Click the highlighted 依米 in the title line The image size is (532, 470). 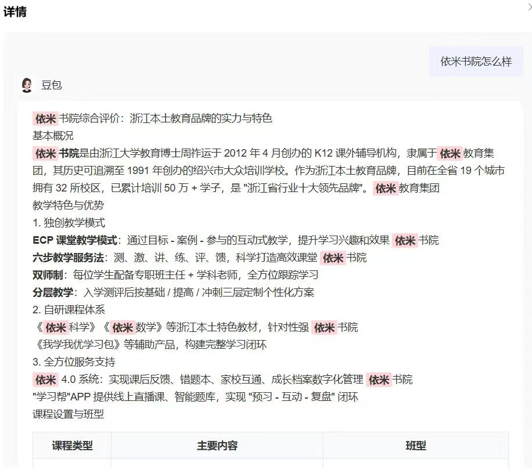click(x=45, y=118)
